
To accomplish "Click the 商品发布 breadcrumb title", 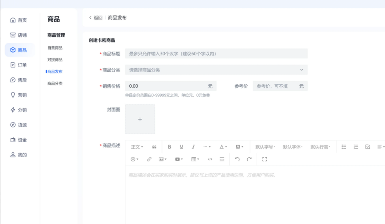I will pos(117,18).
